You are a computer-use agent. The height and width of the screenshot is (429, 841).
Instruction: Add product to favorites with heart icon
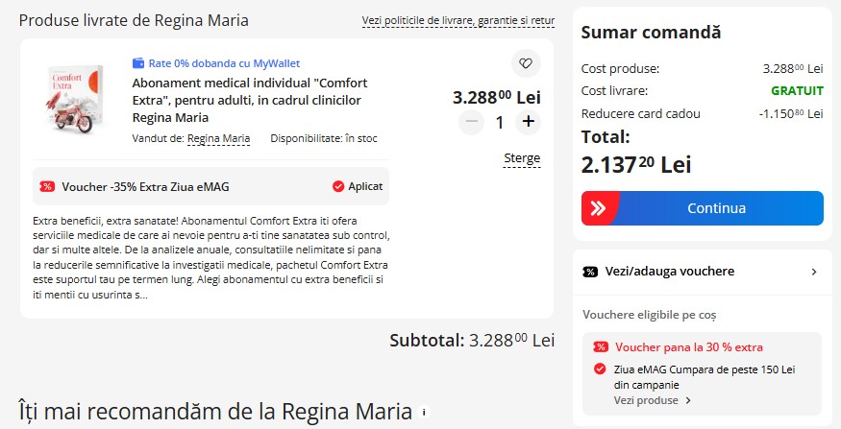click(526, 63)
